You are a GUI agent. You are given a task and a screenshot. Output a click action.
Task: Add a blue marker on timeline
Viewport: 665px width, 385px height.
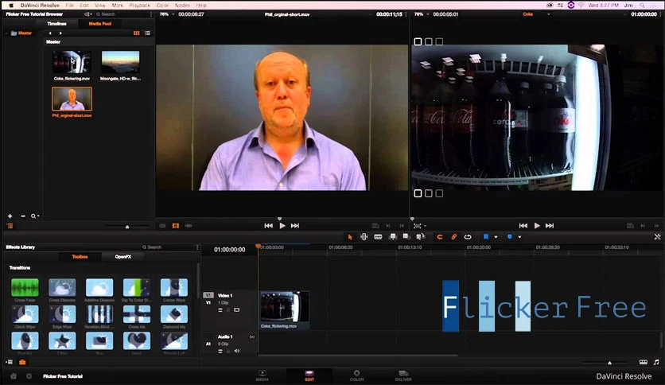510,236
